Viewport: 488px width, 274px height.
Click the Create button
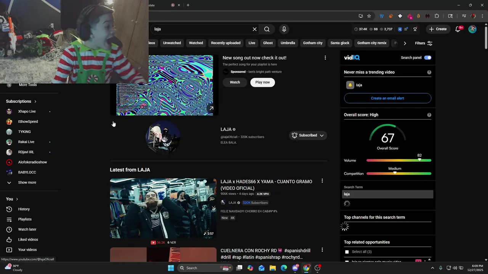click(x=437, y=29)
